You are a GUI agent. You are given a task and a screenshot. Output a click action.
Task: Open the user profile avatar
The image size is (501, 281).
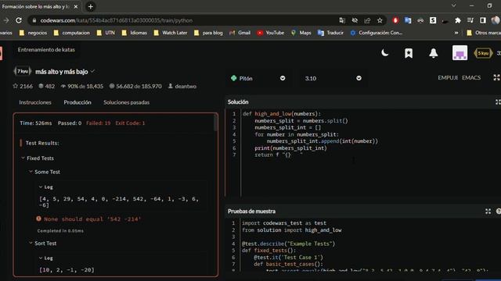click(460, 52)
